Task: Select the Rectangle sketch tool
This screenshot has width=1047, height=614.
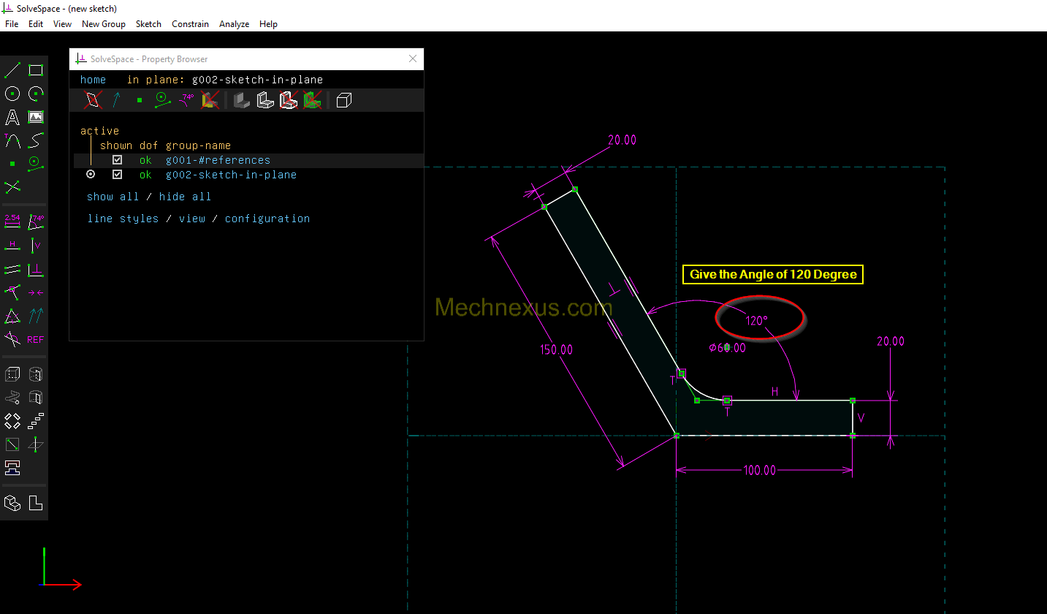Action: pyautogui.click(x=35, y=71)
